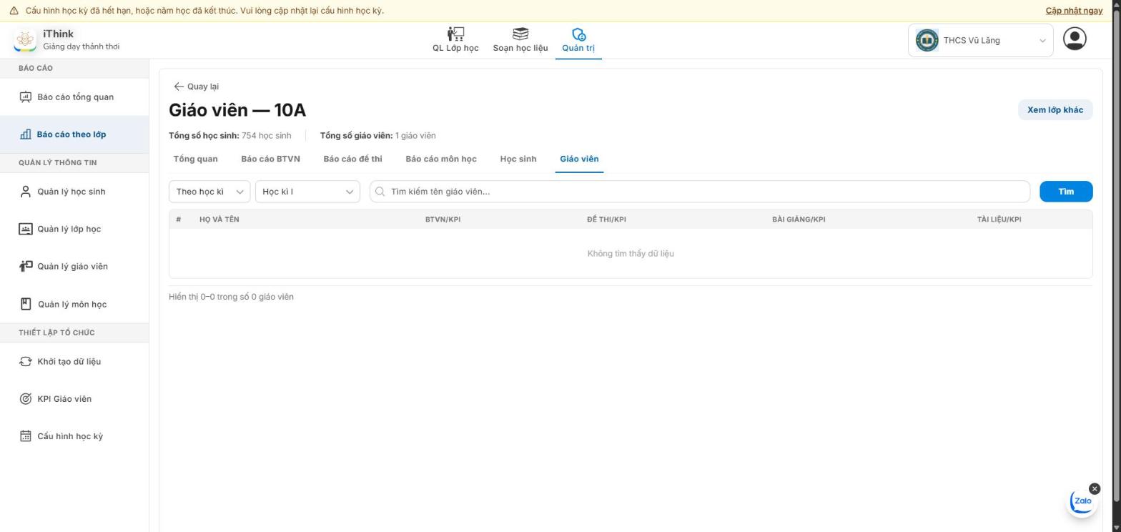The width and height of the screenshot is (1121, 532).
Task: Expand the THCS Vũ Lăng school selector
Action: point(980,40)
